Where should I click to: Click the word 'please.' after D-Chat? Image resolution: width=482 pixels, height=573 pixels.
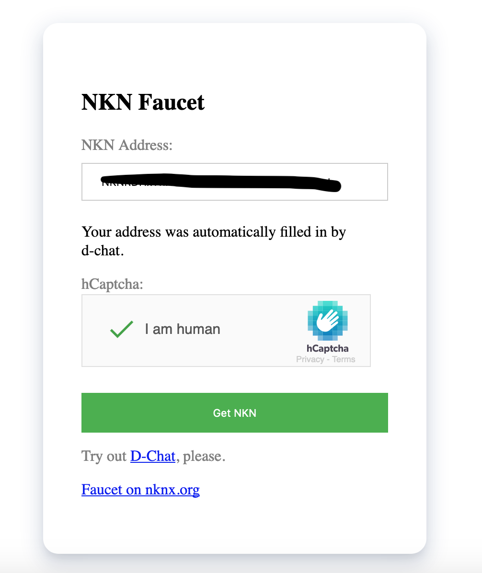point(204,456)
